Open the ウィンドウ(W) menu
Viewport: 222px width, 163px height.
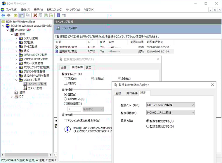point(73,10)
